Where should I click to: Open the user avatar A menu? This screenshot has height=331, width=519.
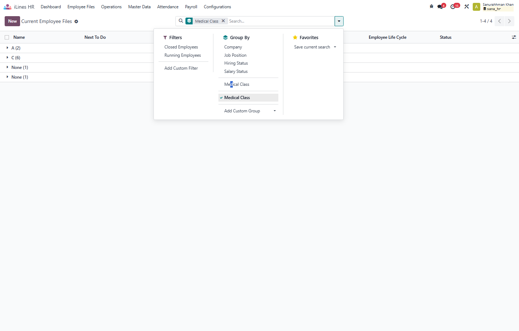point(476,7)
